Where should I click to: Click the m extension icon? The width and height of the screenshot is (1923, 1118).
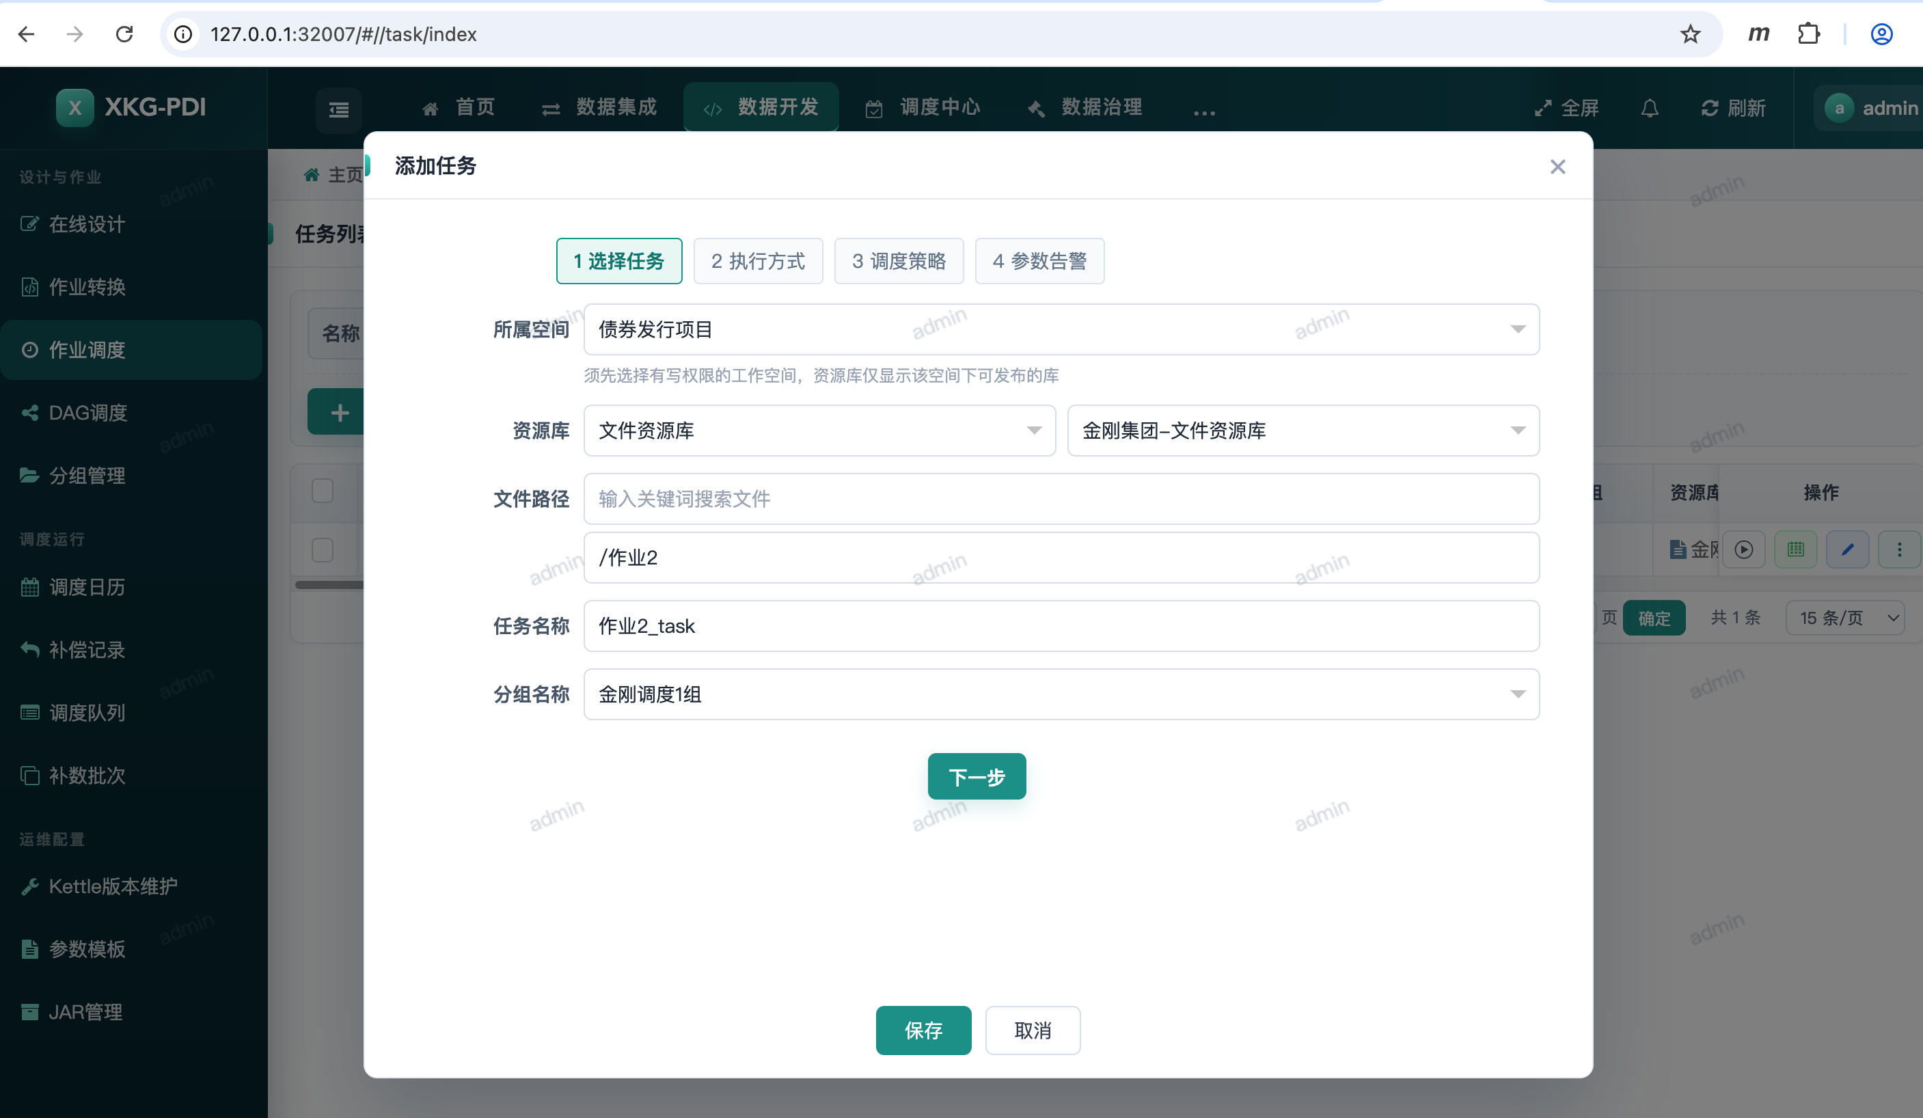pyautogui.click(x=1758, y=33)
